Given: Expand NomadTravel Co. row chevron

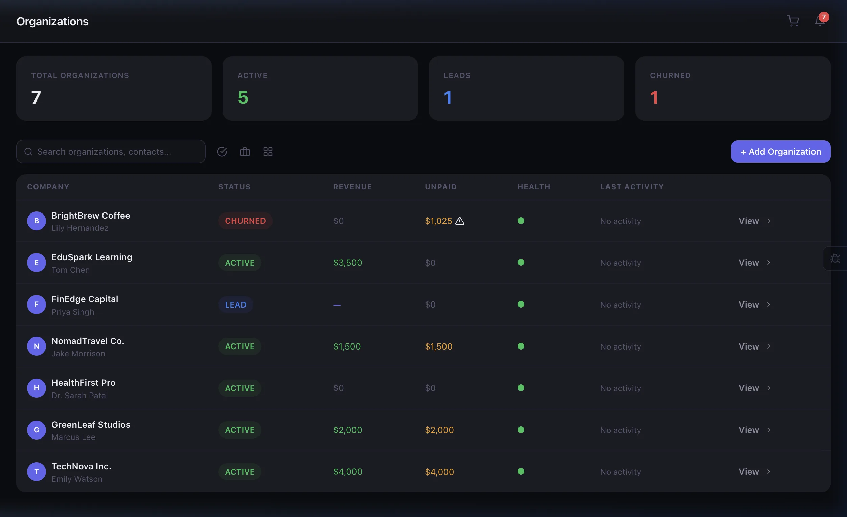Looking at the screenshot, I should [768, 346].
